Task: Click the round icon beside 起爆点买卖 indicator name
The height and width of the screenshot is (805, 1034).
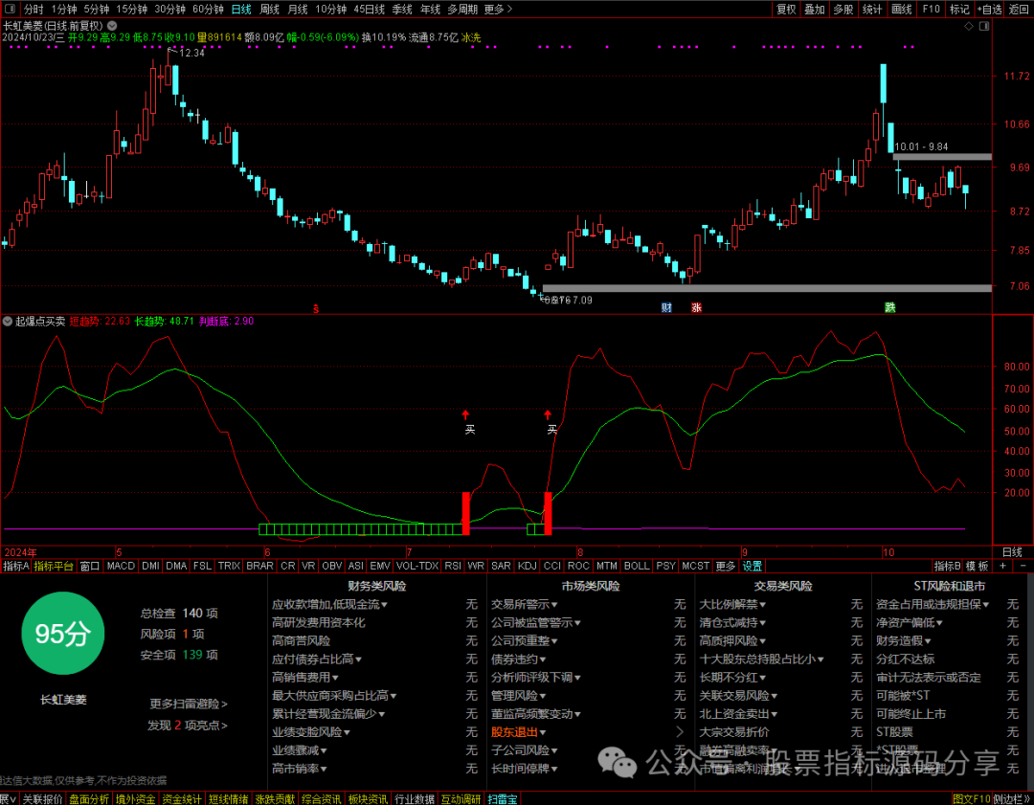Action: 8,321
